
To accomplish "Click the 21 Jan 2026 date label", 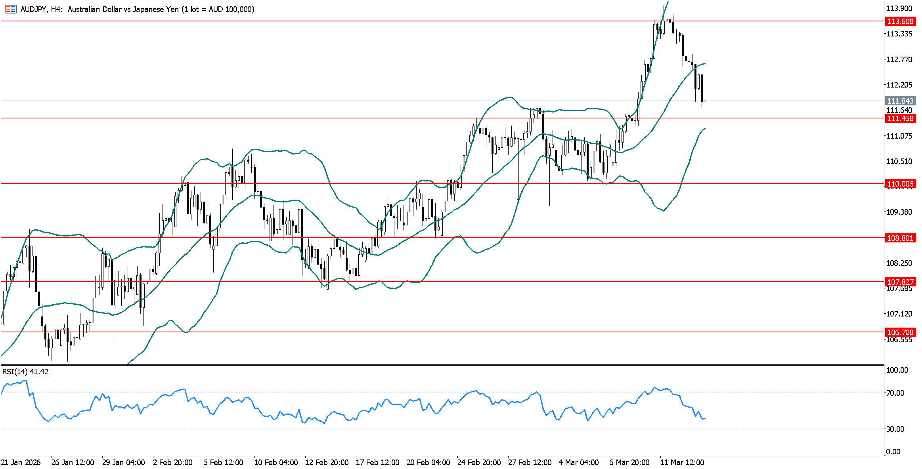I will point(21,462).
